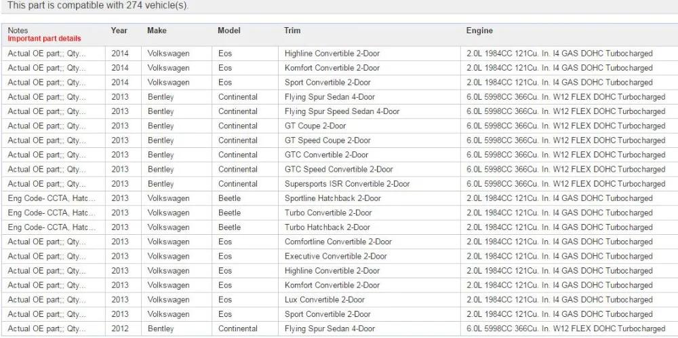
Task: Click 'Continental' model in the 2012 row
Action: pos(238,328)
